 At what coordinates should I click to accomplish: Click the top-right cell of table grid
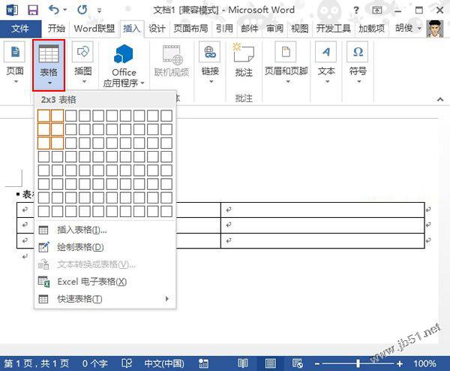tap(166, 116)
